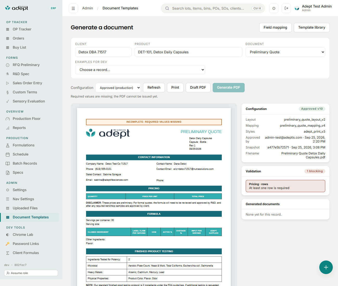This screenshot has width=338, height=286.
Task: Click the Formulations beaker icon
Action: pyautogui.click(x=8, y=145)
